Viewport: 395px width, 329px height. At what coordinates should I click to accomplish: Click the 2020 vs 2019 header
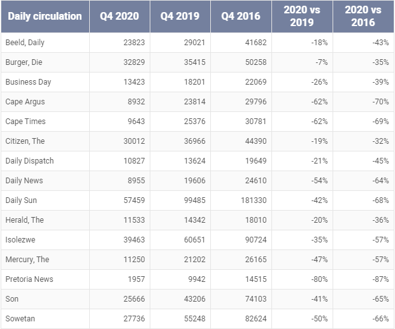(x=302, y=16)
